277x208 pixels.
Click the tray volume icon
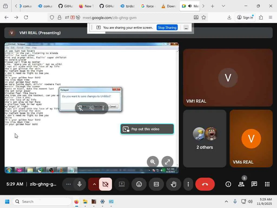[x=250, y=201]
